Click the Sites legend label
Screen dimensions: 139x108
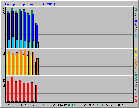pyautogui.click(x=136, y=65)
